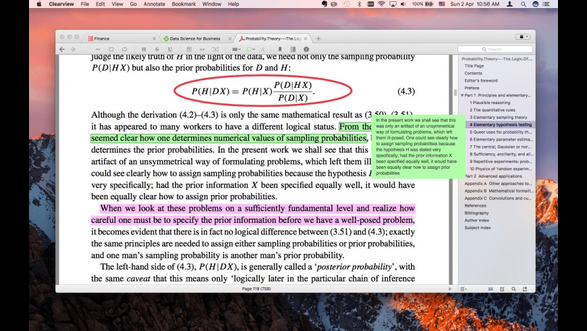Viewport: 587px width, 331px height.
Task: Open Preface in outline
Action: [x=472, y=88]
